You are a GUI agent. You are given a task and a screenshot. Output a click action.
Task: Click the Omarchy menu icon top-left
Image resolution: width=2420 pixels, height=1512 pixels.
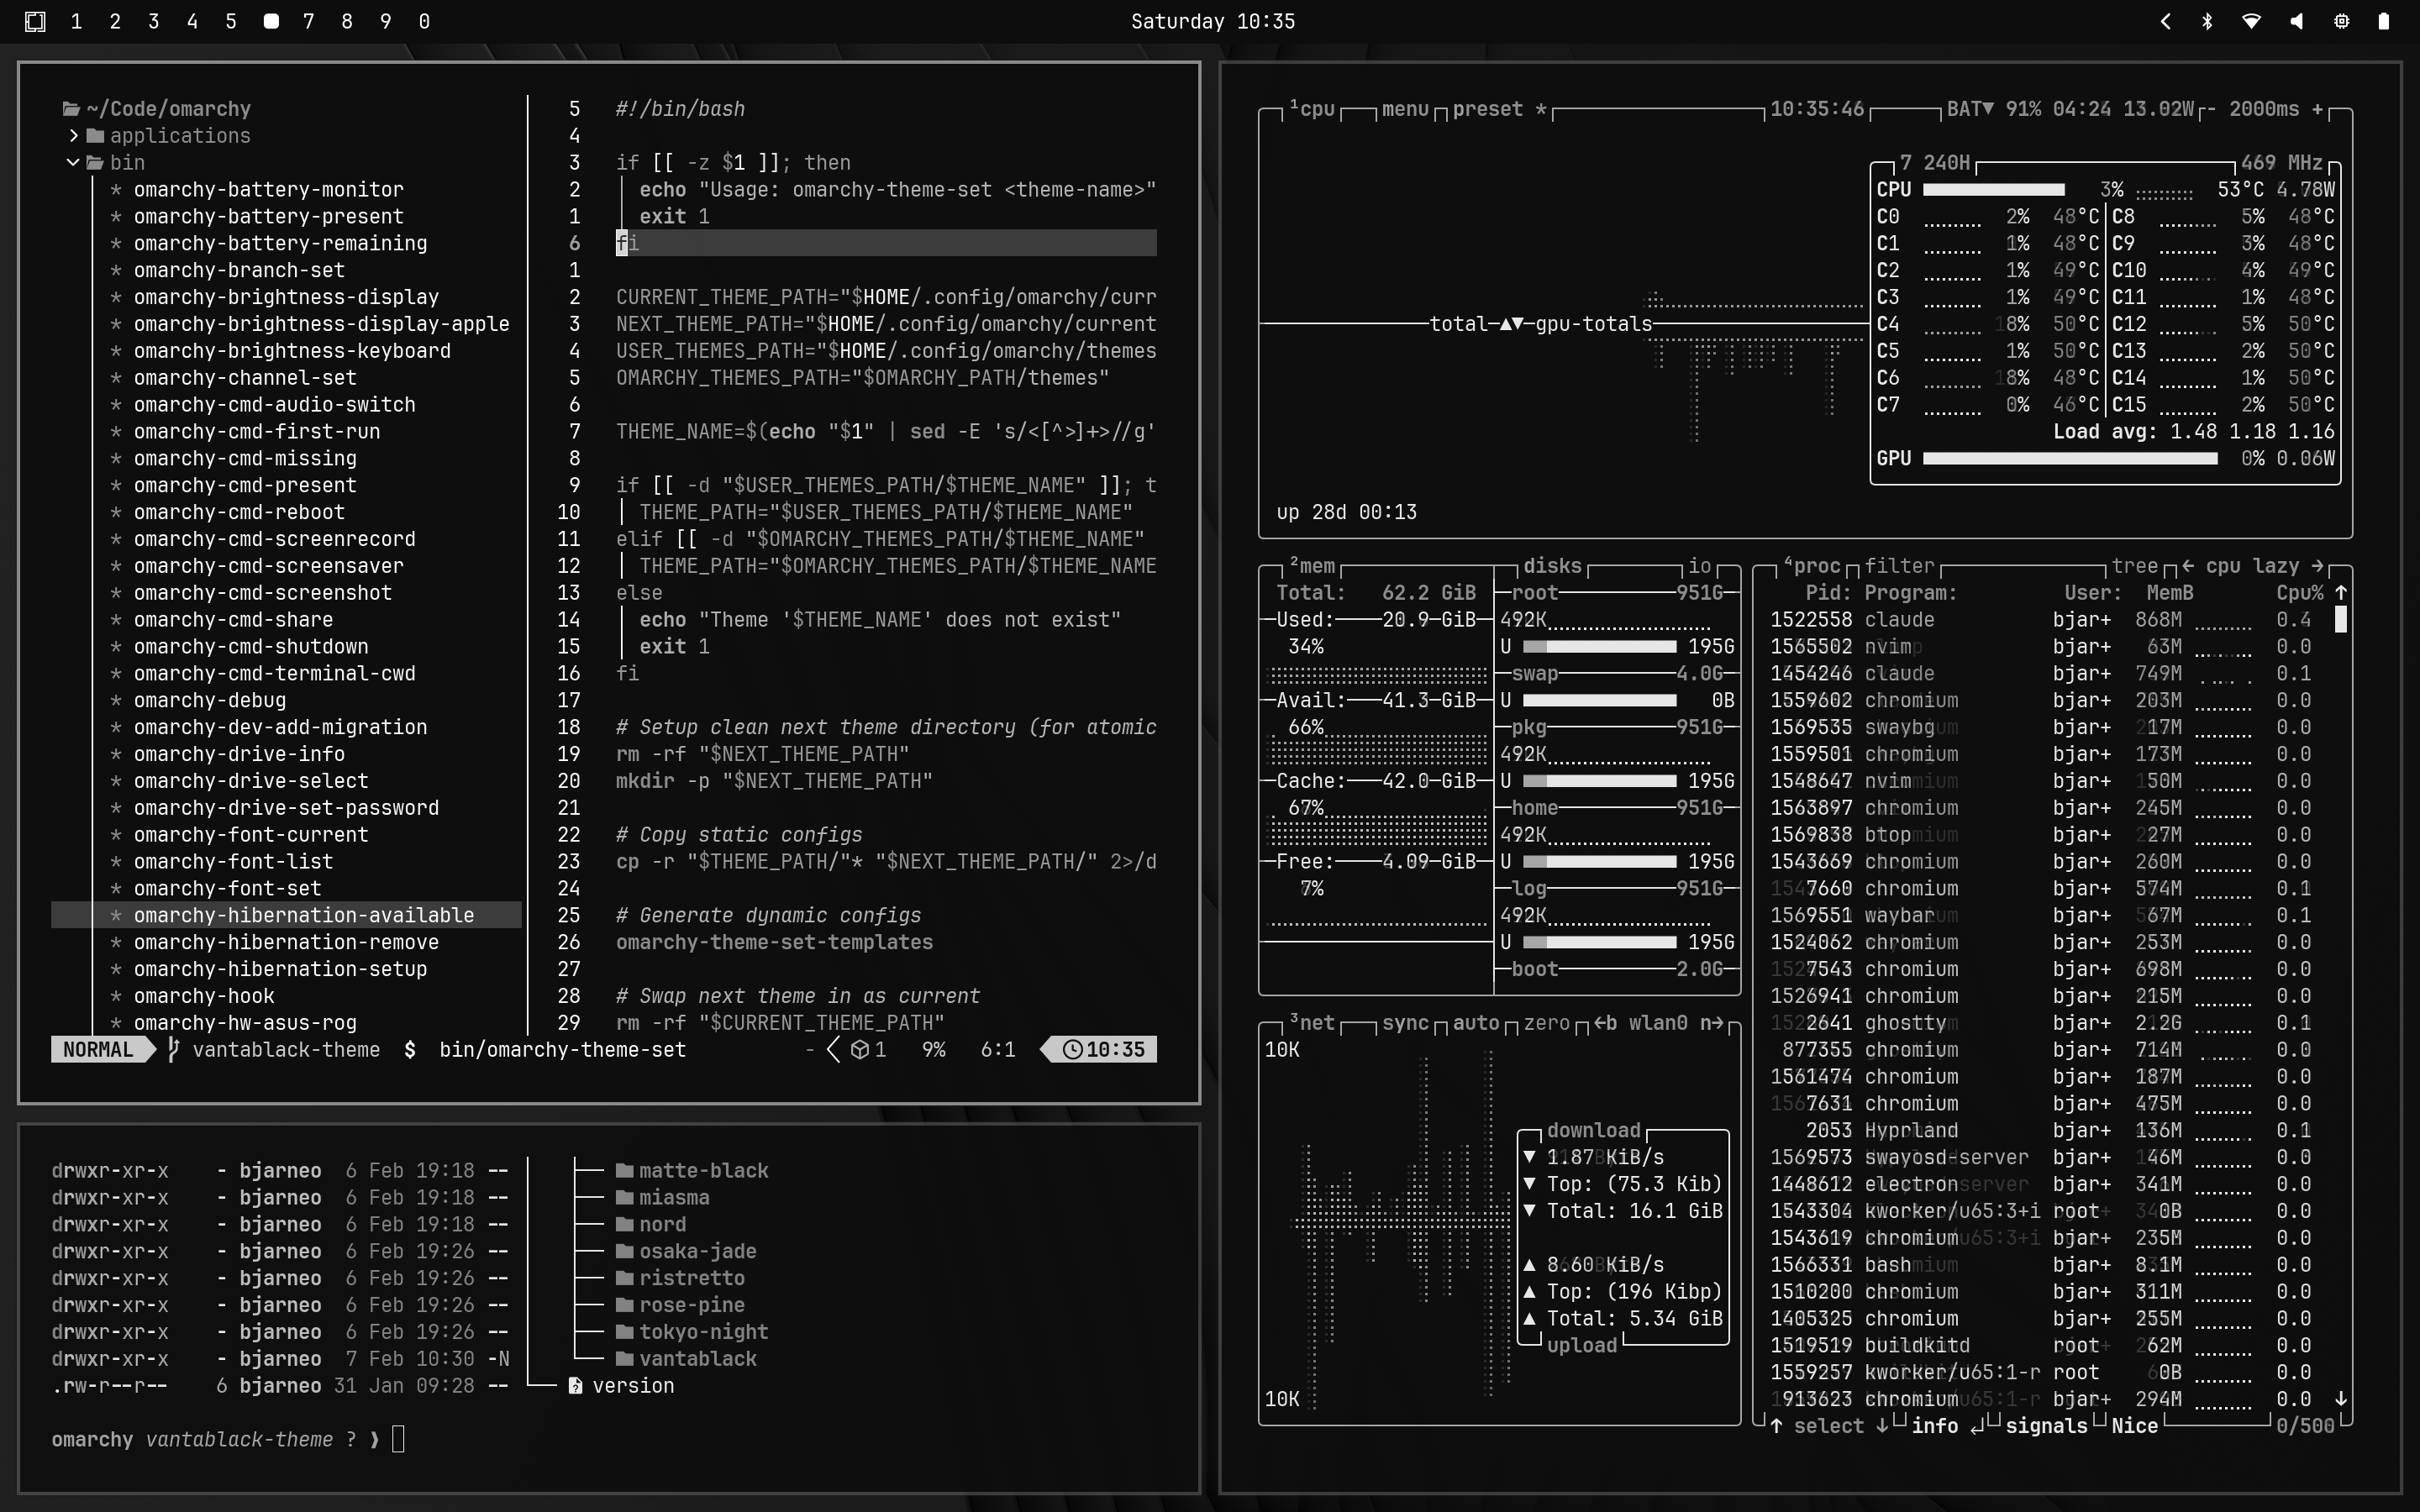tap(35, 21)
